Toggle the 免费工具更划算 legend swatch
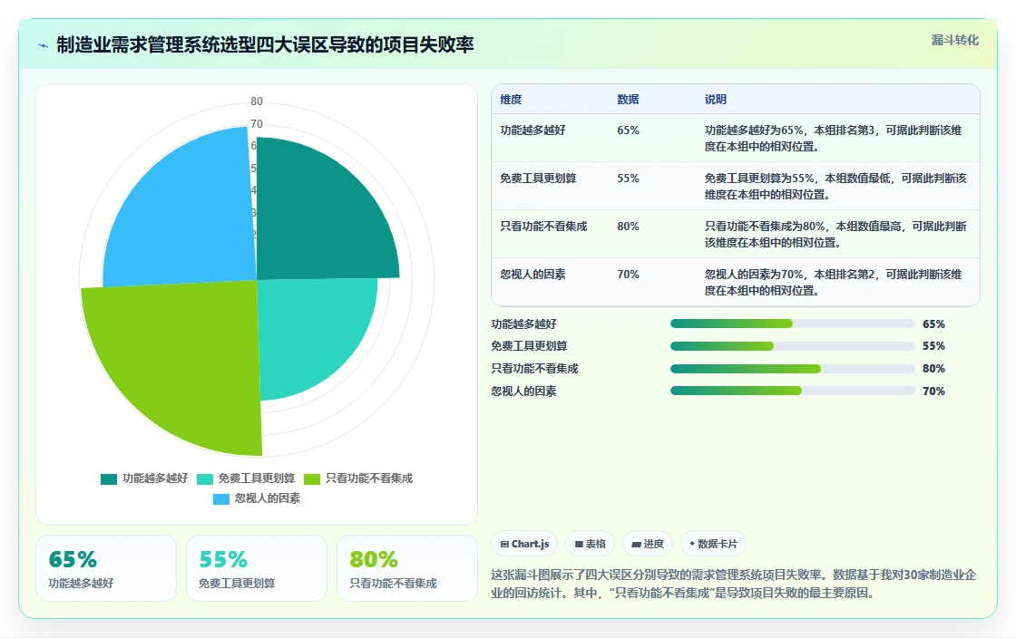The width and height of the screenshot is (1016, 638). (x=205, y=478)
